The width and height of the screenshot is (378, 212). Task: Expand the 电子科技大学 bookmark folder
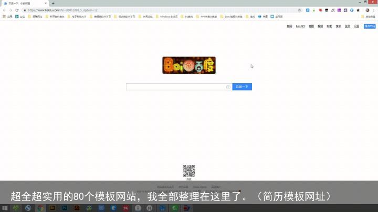77,17
